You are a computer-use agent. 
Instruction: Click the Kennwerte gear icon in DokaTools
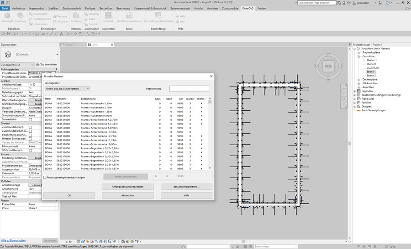tap(7, 16)
